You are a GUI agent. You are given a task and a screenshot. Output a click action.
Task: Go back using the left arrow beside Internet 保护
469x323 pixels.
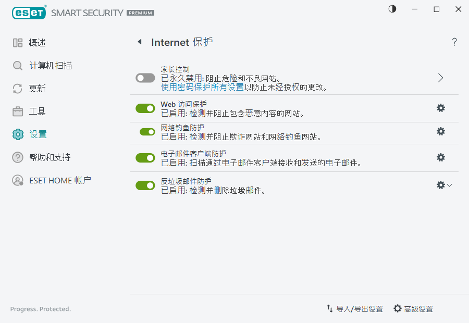point(140,42)
